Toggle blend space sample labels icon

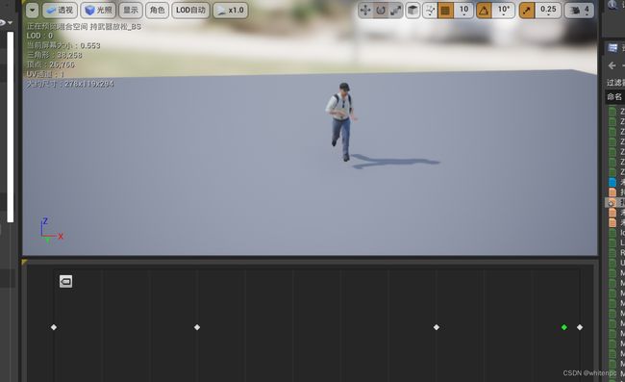click(x=65, y=282)
